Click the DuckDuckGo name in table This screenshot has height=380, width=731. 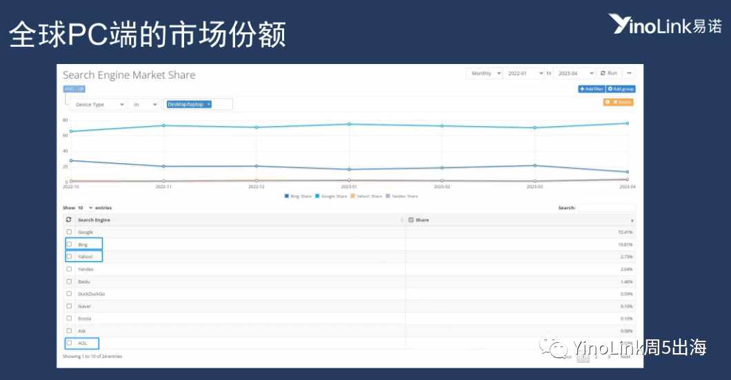(x=91, y=294)
